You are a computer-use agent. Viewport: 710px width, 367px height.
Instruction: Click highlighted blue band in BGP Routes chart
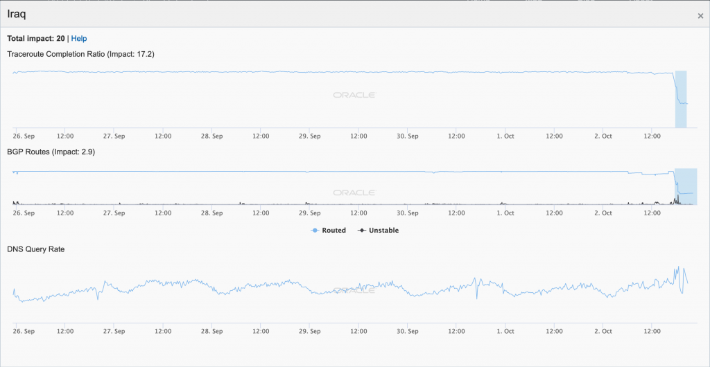tap(685, 186)
